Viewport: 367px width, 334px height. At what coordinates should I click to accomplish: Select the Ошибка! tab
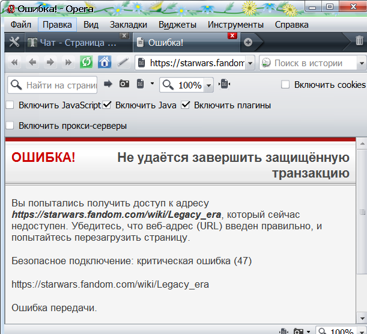point(187,43)
